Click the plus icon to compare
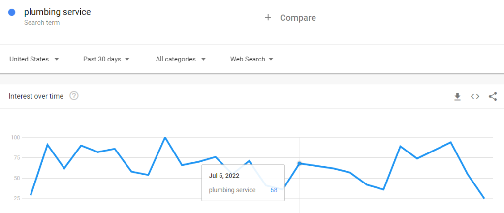504x213 pixels. (268, 18)
